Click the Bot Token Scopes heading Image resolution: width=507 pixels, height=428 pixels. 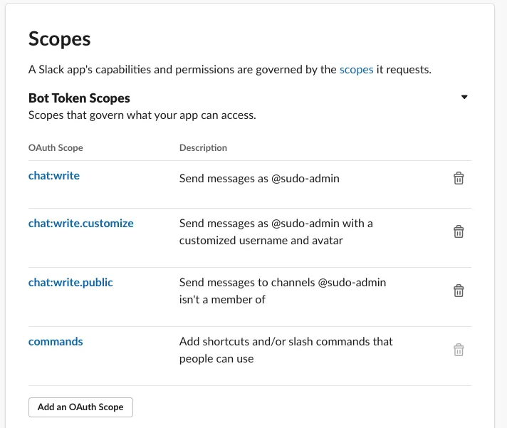79,98
